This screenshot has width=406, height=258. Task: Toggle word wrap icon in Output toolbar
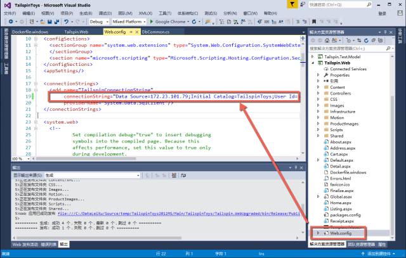point(183,176)
